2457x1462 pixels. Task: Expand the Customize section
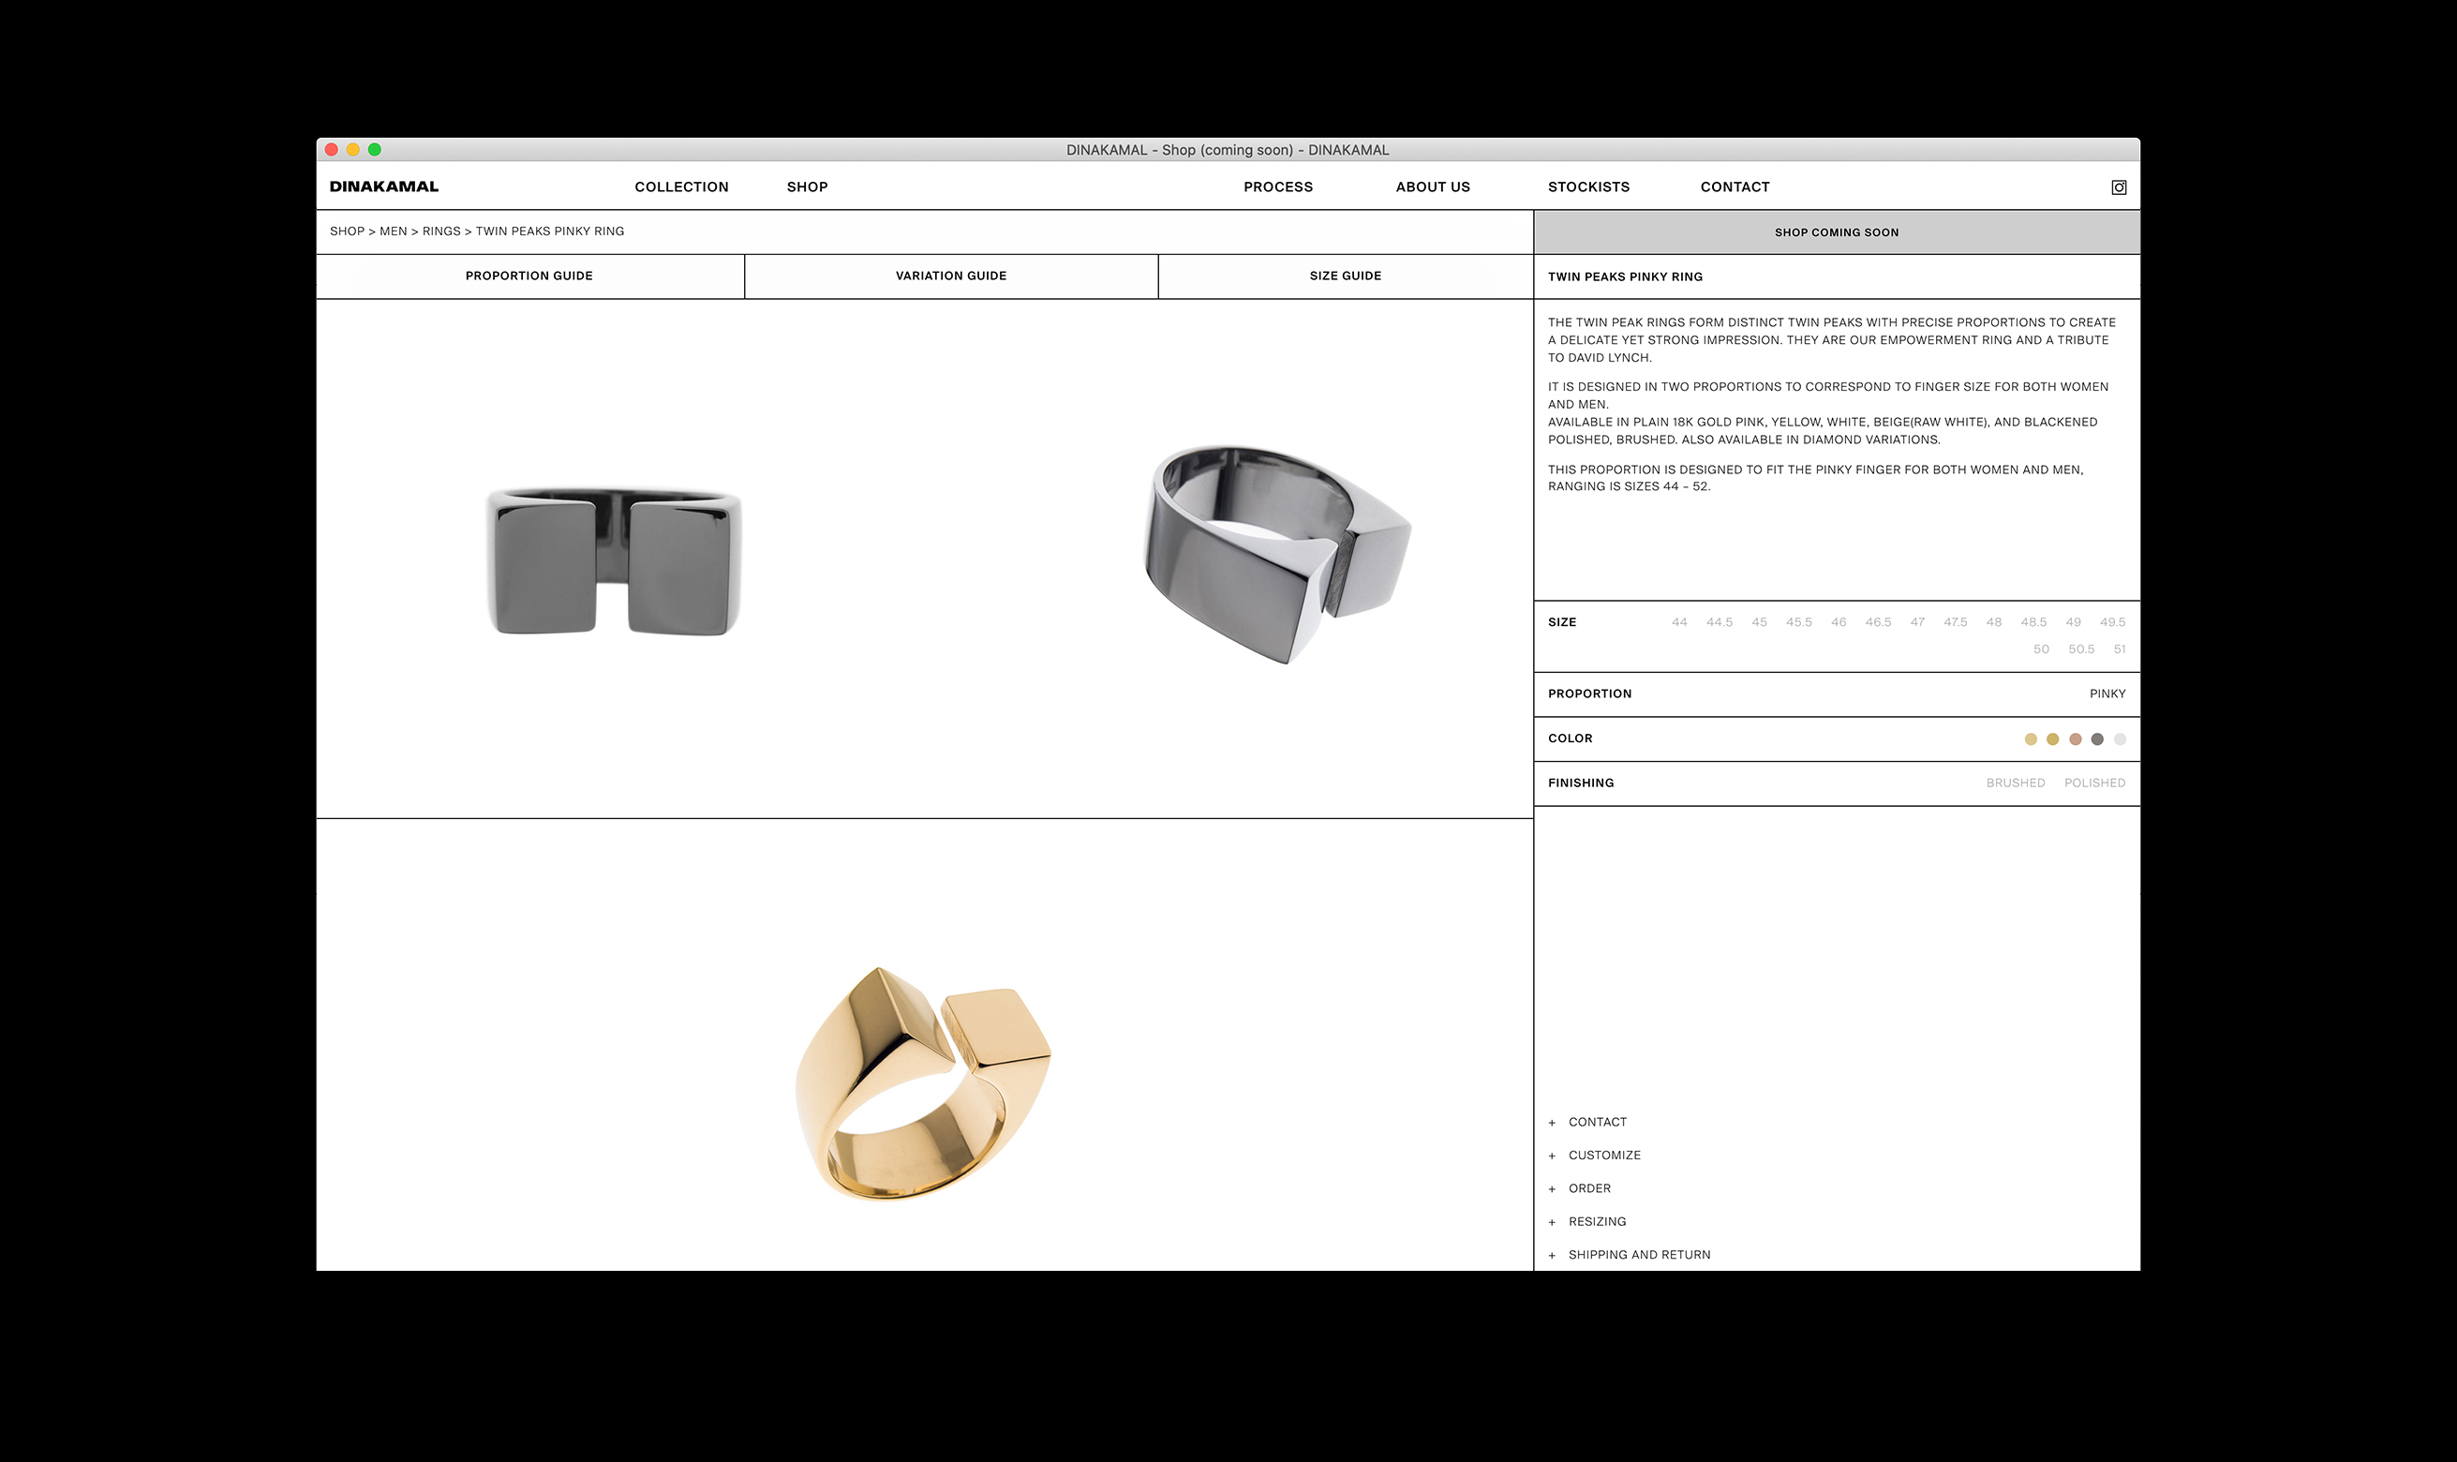click(1603, 1155)
